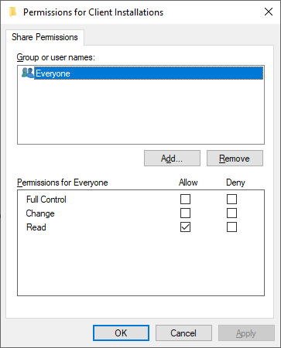Click the greyed-out Apply button
Screen dimensions: 281x348
pyautogui.click(x=246, y=333)
